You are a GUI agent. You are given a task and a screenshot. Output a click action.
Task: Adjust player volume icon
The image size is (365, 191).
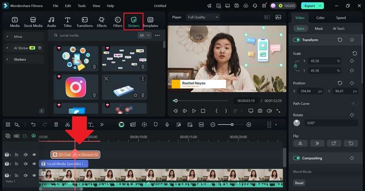269,111
